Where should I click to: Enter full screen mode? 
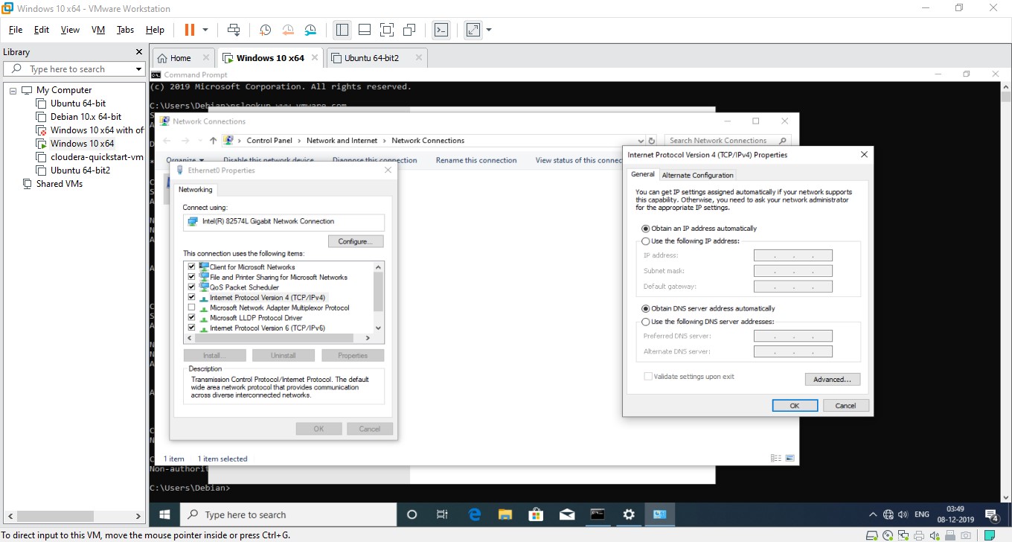click(473, 30)
